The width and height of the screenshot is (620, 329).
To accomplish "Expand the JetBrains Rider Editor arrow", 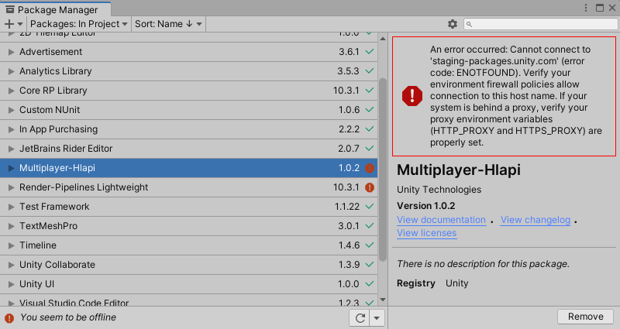I will (12, 149).
